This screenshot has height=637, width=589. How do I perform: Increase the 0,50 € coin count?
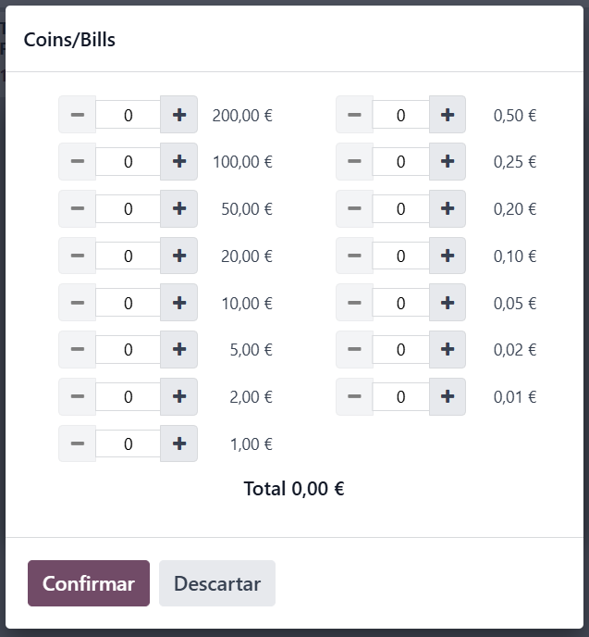[448, 115]
